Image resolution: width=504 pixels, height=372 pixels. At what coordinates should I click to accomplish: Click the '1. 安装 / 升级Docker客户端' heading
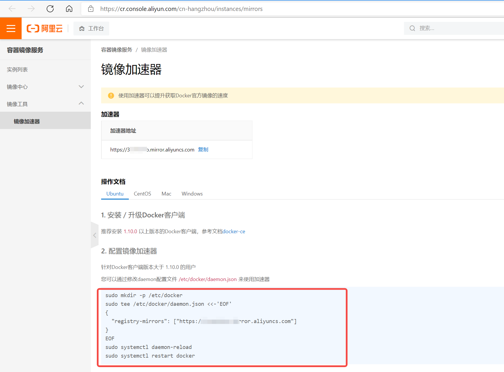pos(143,215)
